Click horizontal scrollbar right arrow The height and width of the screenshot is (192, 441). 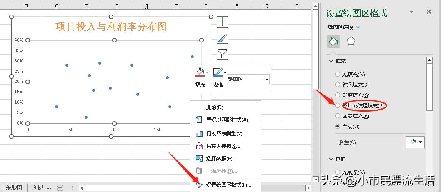click(308, 188)
